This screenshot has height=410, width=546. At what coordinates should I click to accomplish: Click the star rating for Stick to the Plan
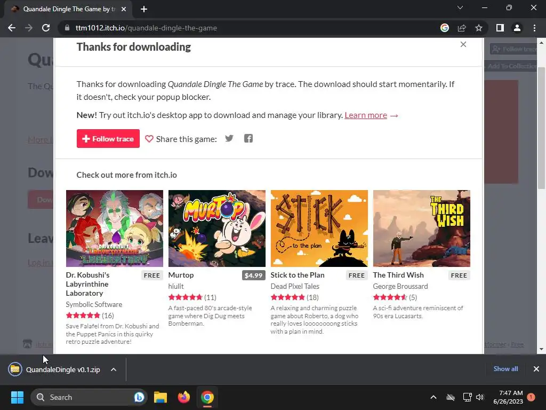(x=287, y=297)
